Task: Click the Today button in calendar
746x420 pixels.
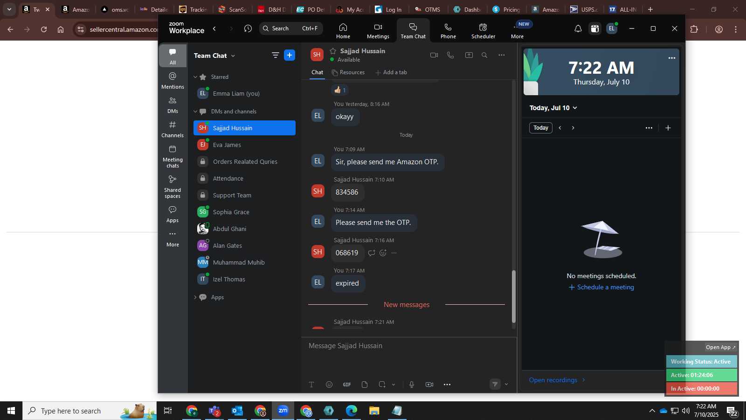Action: (541, 128)
